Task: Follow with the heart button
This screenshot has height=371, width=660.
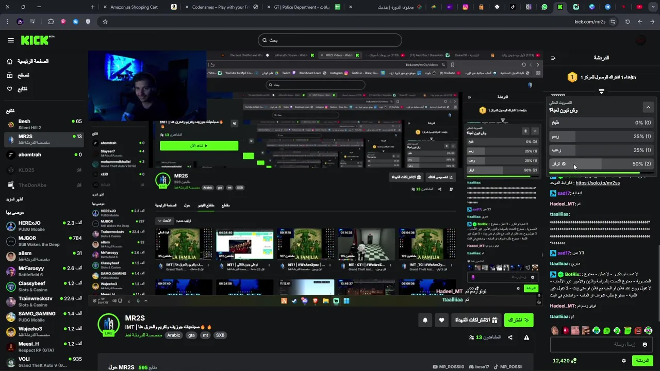Action: 441,320
